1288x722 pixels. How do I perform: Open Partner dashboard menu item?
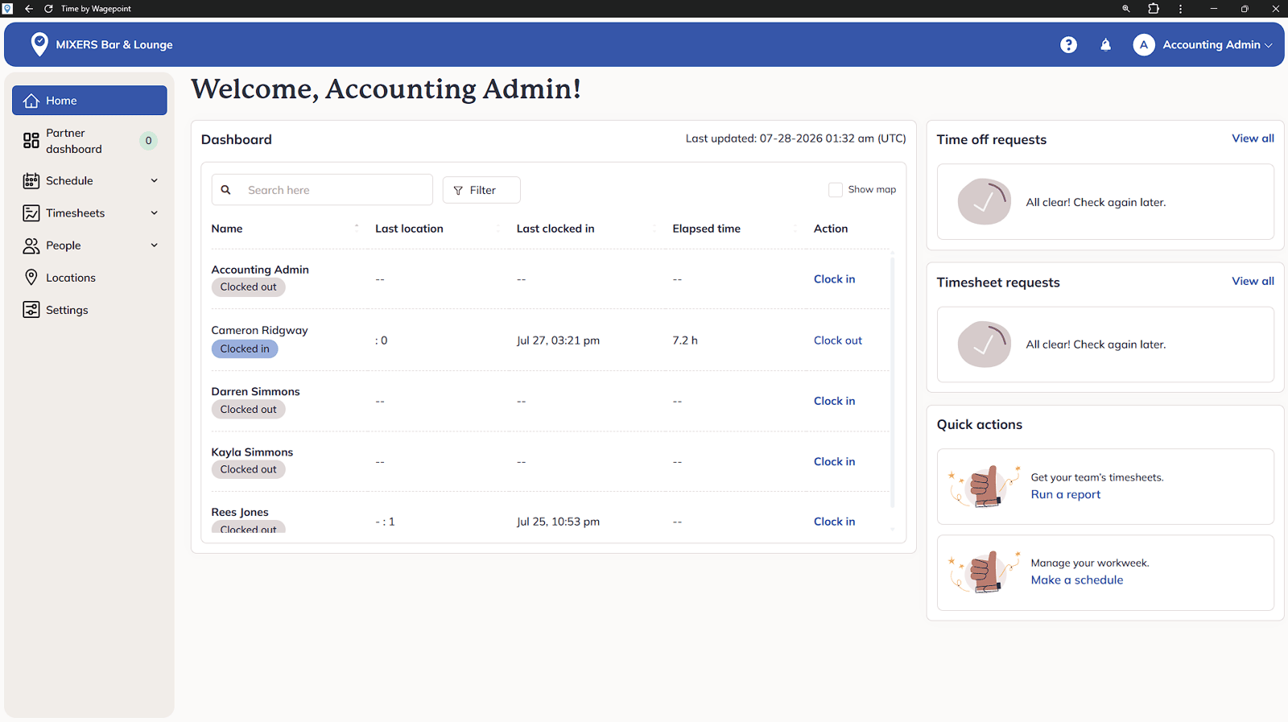pyautogui.click(x=89, y=141)
